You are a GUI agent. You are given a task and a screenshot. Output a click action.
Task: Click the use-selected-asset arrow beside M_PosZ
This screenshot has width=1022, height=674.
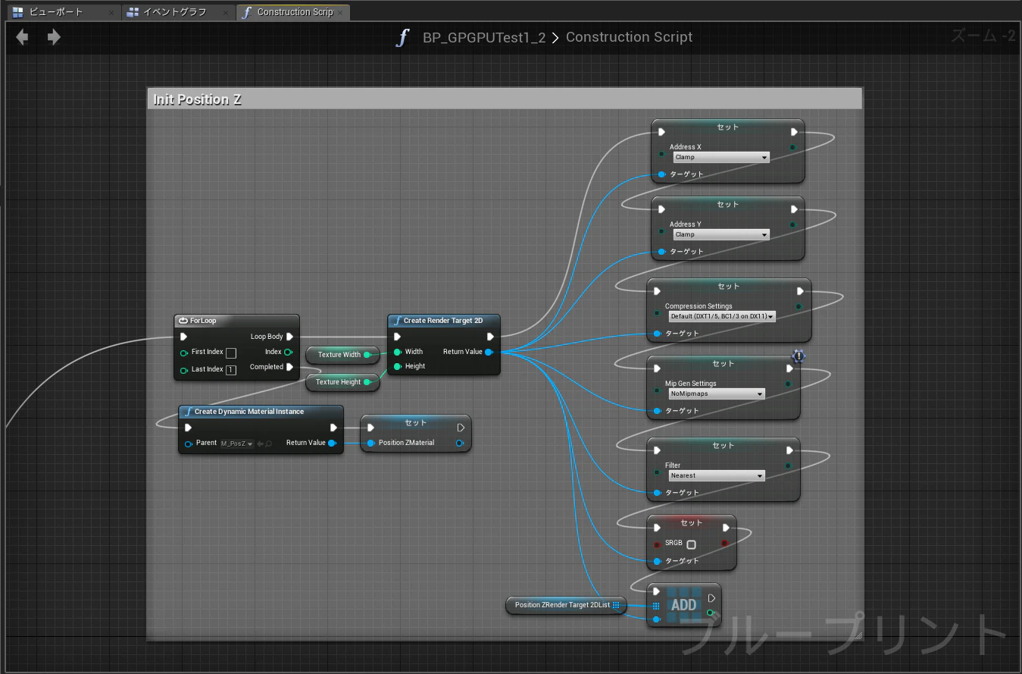pos(260,444)
